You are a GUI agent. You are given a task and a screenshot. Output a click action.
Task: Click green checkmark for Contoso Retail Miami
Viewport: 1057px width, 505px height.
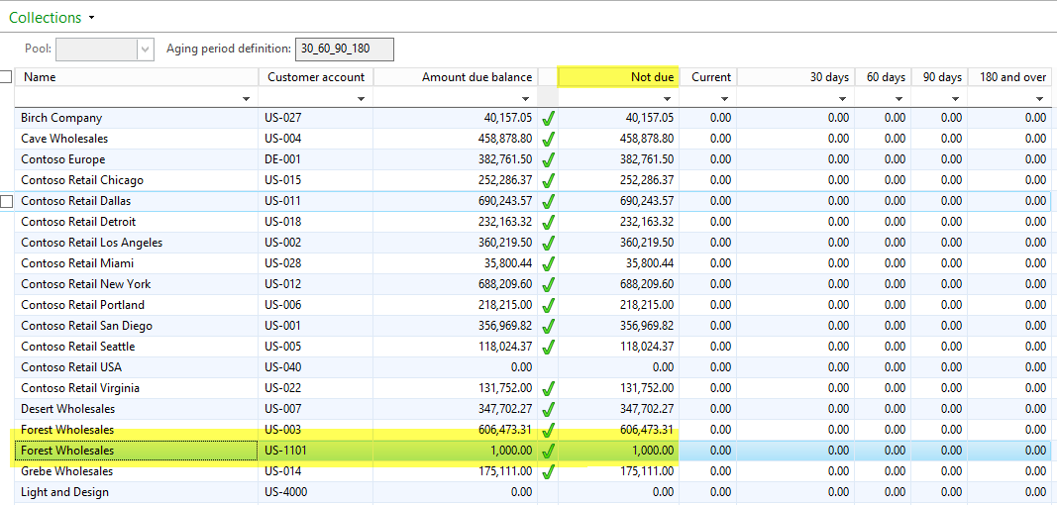pyautogui.click(x=548, y=263)
